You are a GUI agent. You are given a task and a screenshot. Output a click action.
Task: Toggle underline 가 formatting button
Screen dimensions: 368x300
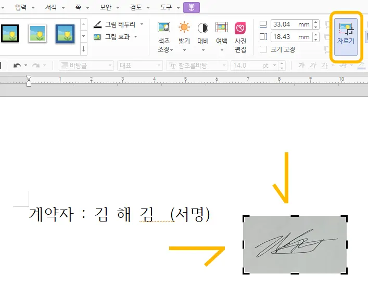[x=324, y=66]
